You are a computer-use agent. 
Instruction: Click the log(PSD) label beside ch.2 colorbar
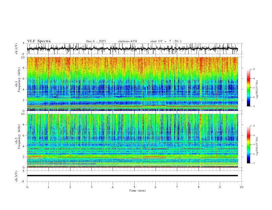point(257,146)
